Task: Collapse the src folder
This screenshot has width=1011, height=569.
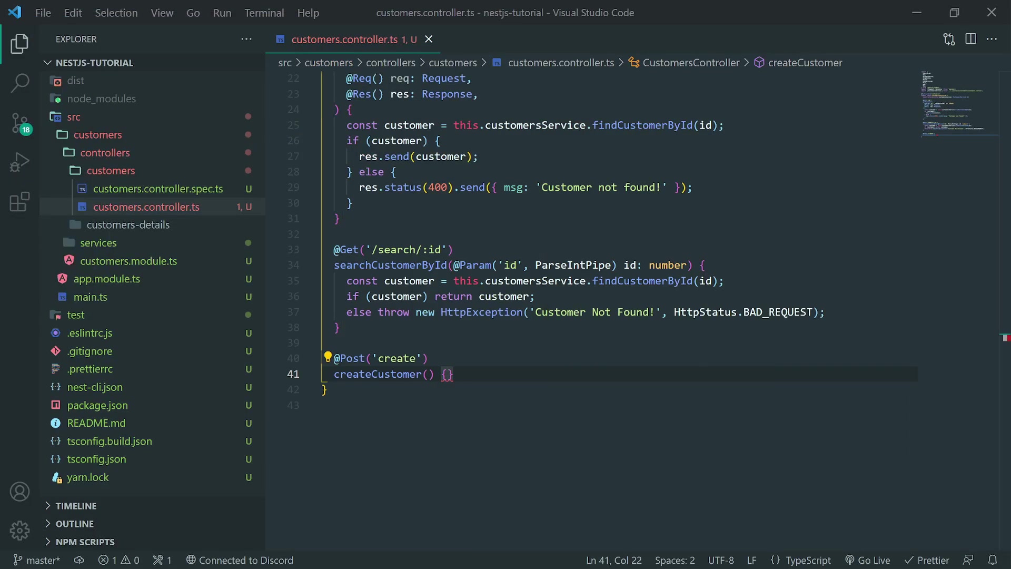Action: (152, 116)
